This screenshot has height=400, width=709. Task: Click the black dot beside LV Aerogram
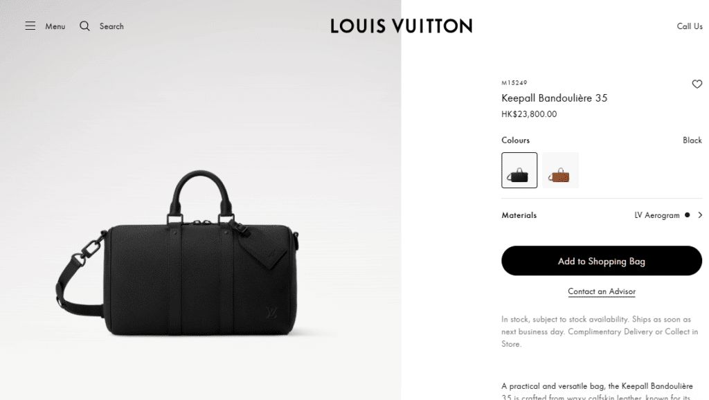tap(688, 215)
